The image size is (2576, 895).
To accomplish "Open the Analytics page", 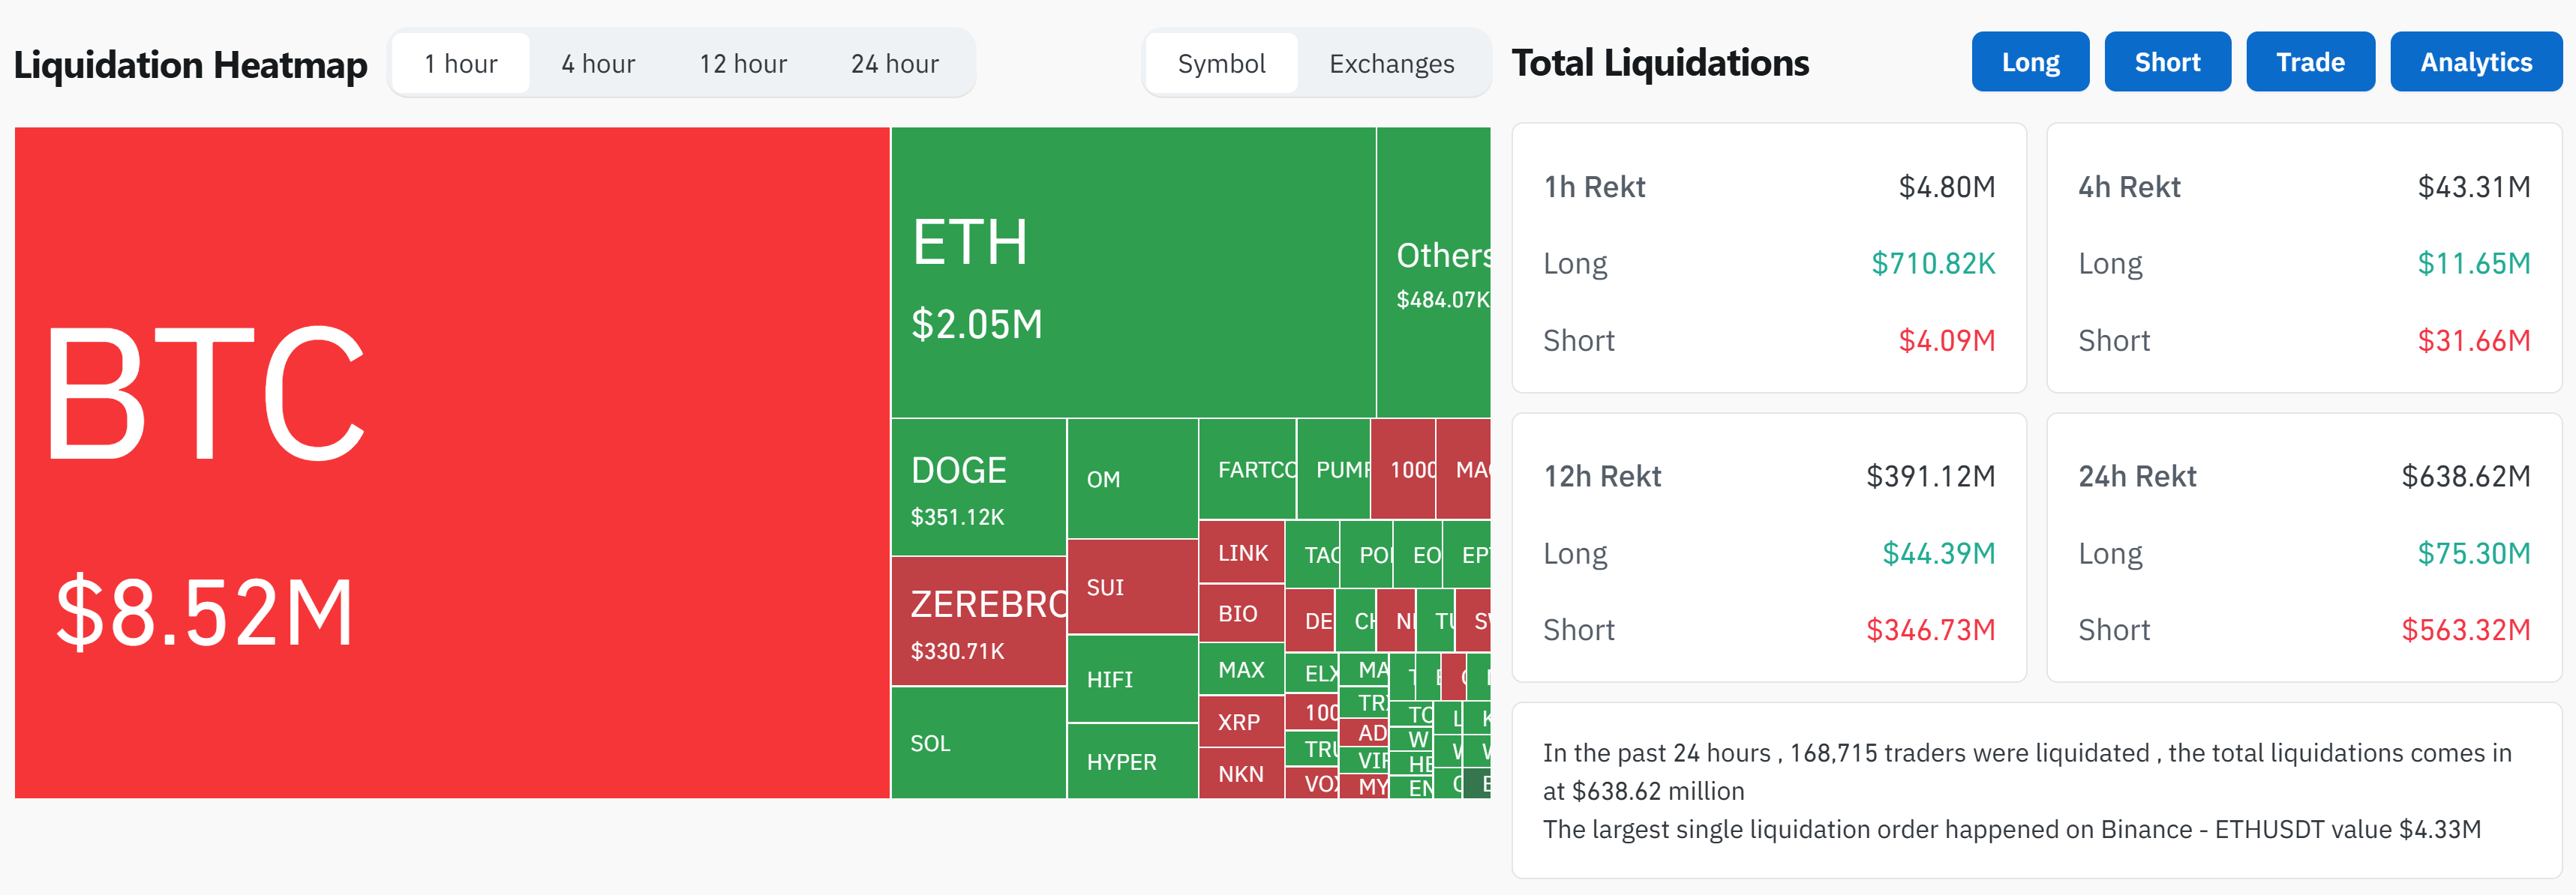I will coord(2475,61).
